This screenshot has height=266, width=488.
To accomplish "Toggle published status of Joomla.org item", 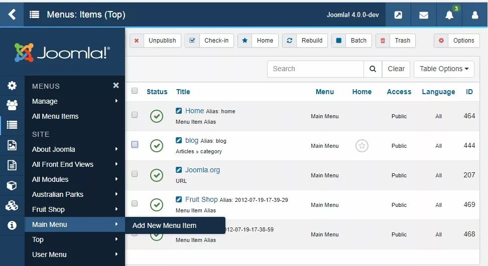I will 157,175.
